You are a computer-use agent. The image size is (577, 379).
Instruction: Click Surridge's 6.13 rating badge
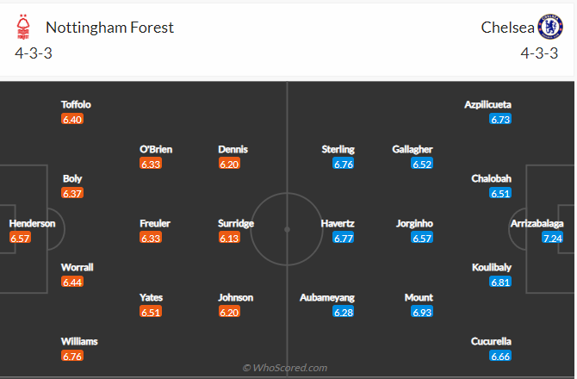pos(229,238)
